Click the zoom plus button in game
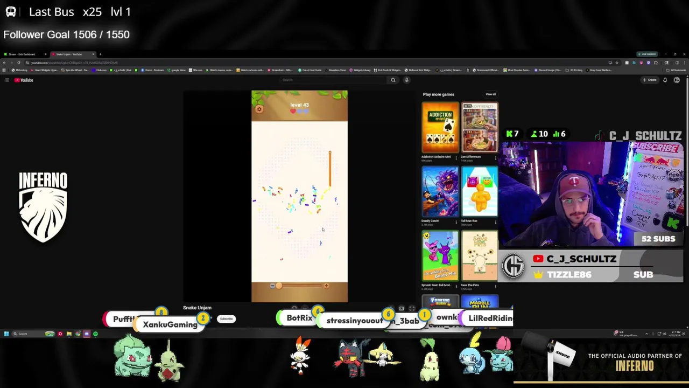Screen dimensions: 689x388 pos(326,286)
